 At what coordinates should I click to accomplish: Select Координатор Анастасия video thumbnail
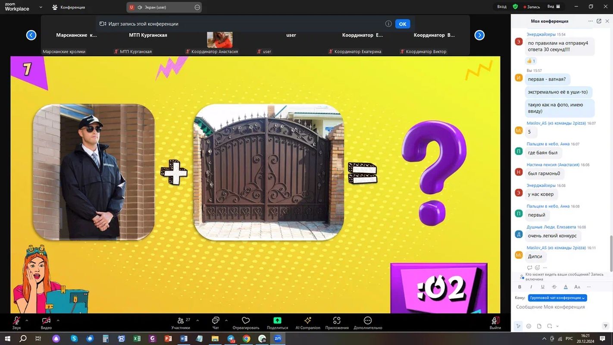(220, 40)
